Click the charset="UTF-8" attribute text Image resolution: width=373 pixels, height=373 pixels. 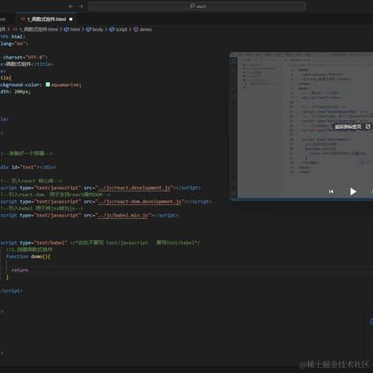[25, 58]
